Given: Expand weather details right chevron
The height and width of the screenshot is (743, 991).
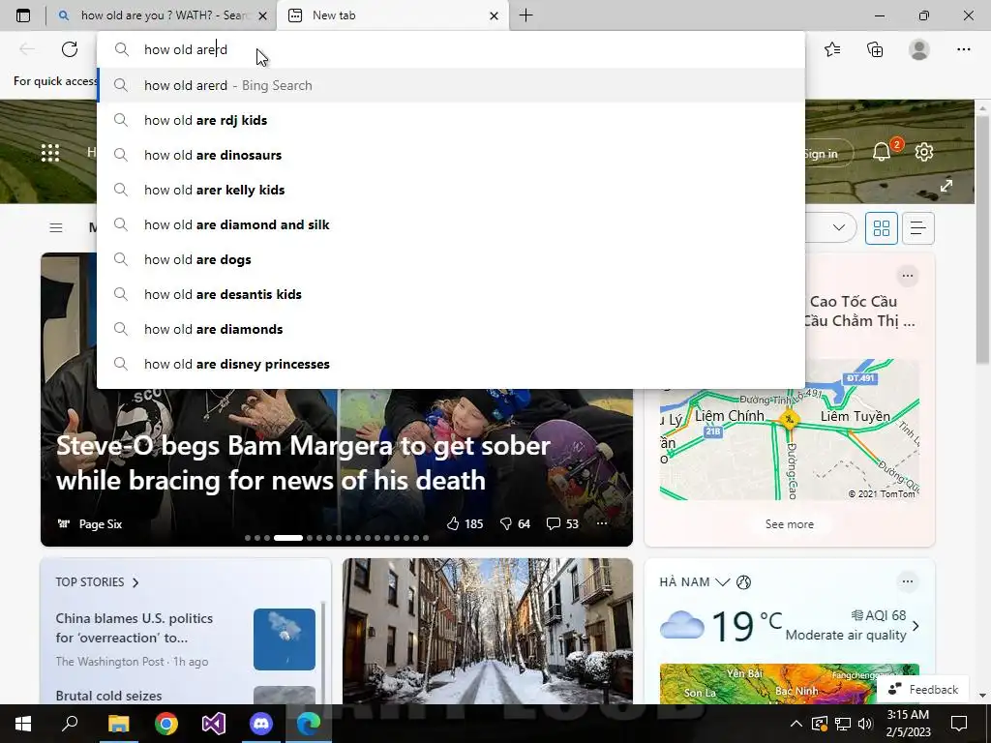Looking at the screenshot, I should point(916,626).
